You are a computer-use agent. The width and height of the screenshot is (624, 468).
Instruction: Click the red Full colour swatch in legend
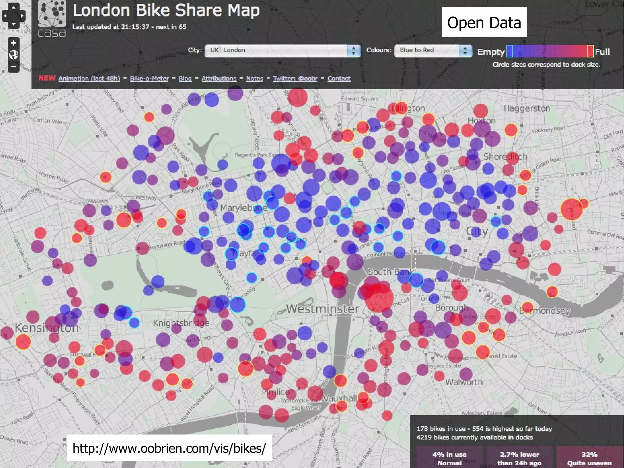pyautogui.click(x=590, y=51)
